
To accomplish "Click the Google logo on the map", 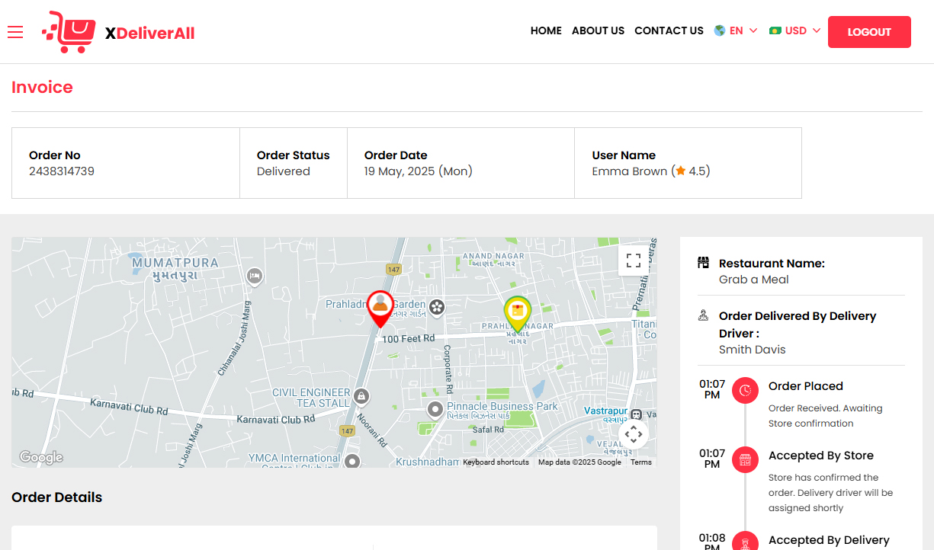I will point(41,457).
